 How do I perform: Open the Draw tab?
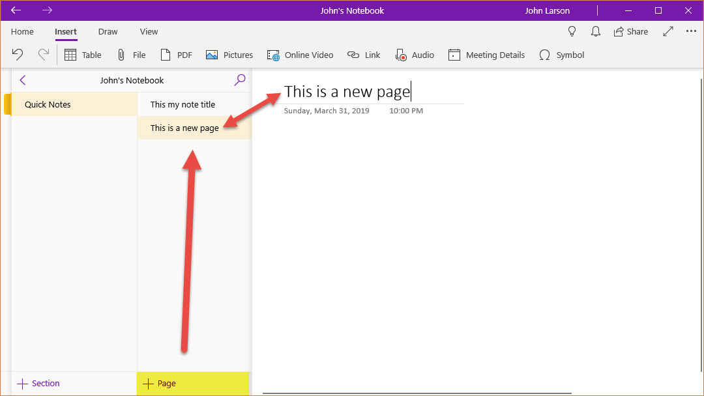point(108,31)
